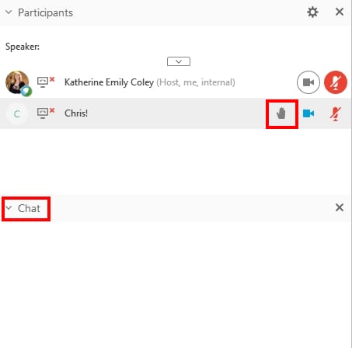
Task: Click Katherine's screen sharing status icon
Action: tap(46, 82)
